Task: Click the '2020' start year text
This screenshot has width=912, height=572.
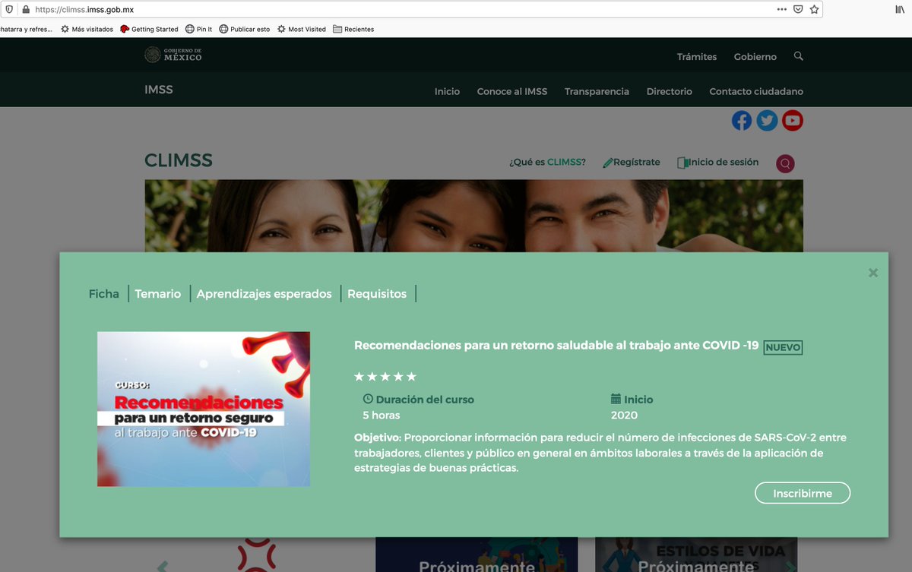Action: 624,416
